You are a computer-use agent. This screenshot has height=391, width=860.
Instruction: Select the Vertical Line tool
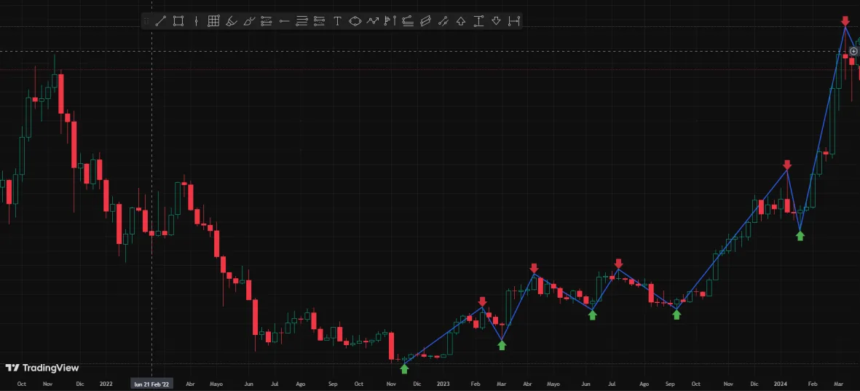pyautogui.click(x=196, y=21)
